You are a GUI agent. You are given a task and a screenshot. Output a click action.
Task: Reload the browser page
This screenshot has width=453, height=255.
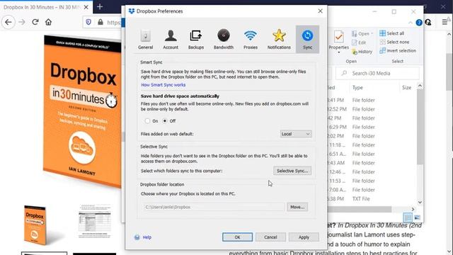(35, 22)
